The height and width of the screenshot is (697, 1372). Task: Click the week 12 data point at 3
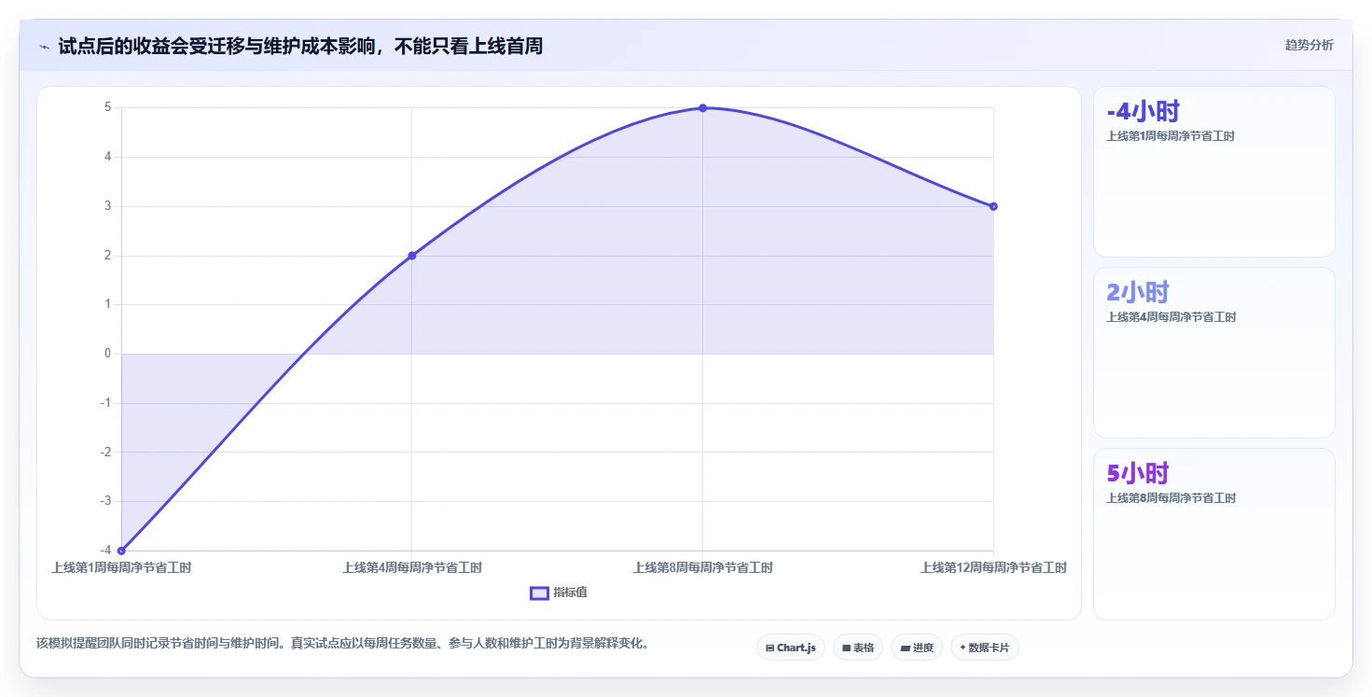tap(993, 206)
